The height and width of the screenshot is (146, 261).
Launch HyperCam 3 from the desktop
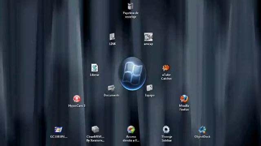coord(77,99)
